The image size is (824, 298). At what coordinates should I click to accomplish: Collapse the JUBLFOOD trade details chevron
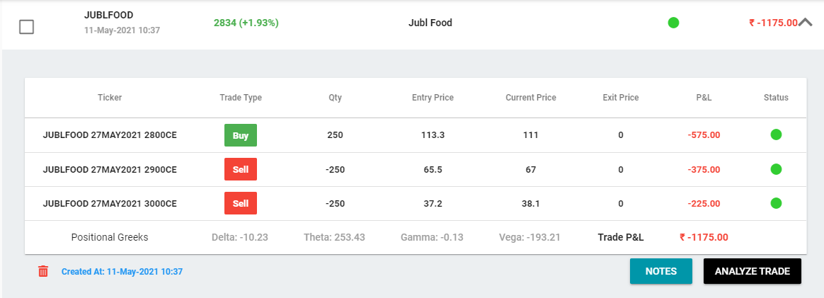pyautogui.click(x=806, y=23)
